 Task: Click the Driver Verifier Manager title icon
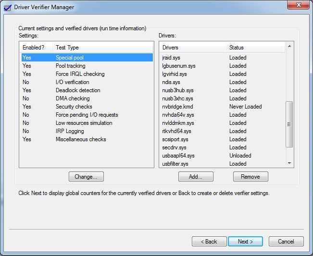(8, 7)
